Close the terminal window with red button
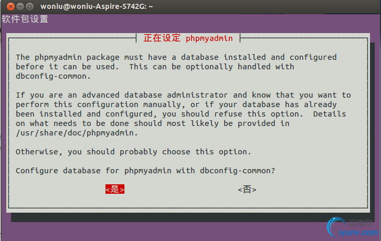Image resolution: width=381 pixels, height=241 pixels. click(10, 7)
